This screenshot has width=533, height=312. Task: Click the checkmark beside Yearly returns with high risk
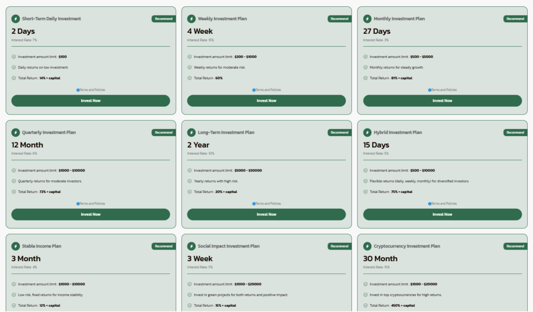point(190,181)
